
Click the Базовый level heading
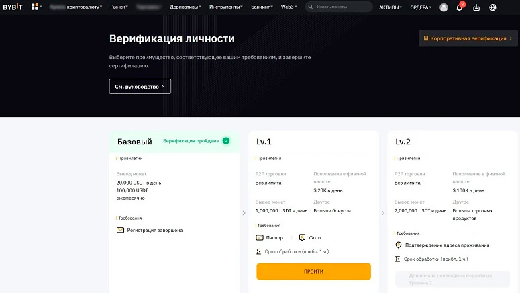point(135,142)
